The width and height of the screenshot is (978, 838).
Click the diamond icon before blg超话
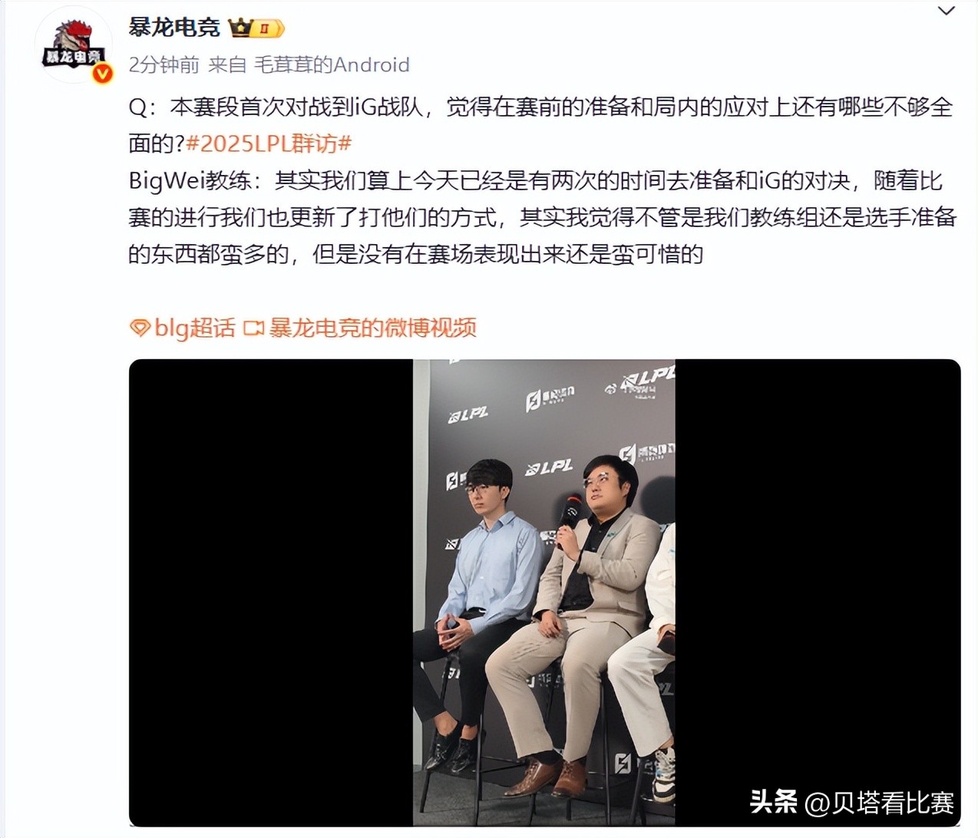point(139,328)
